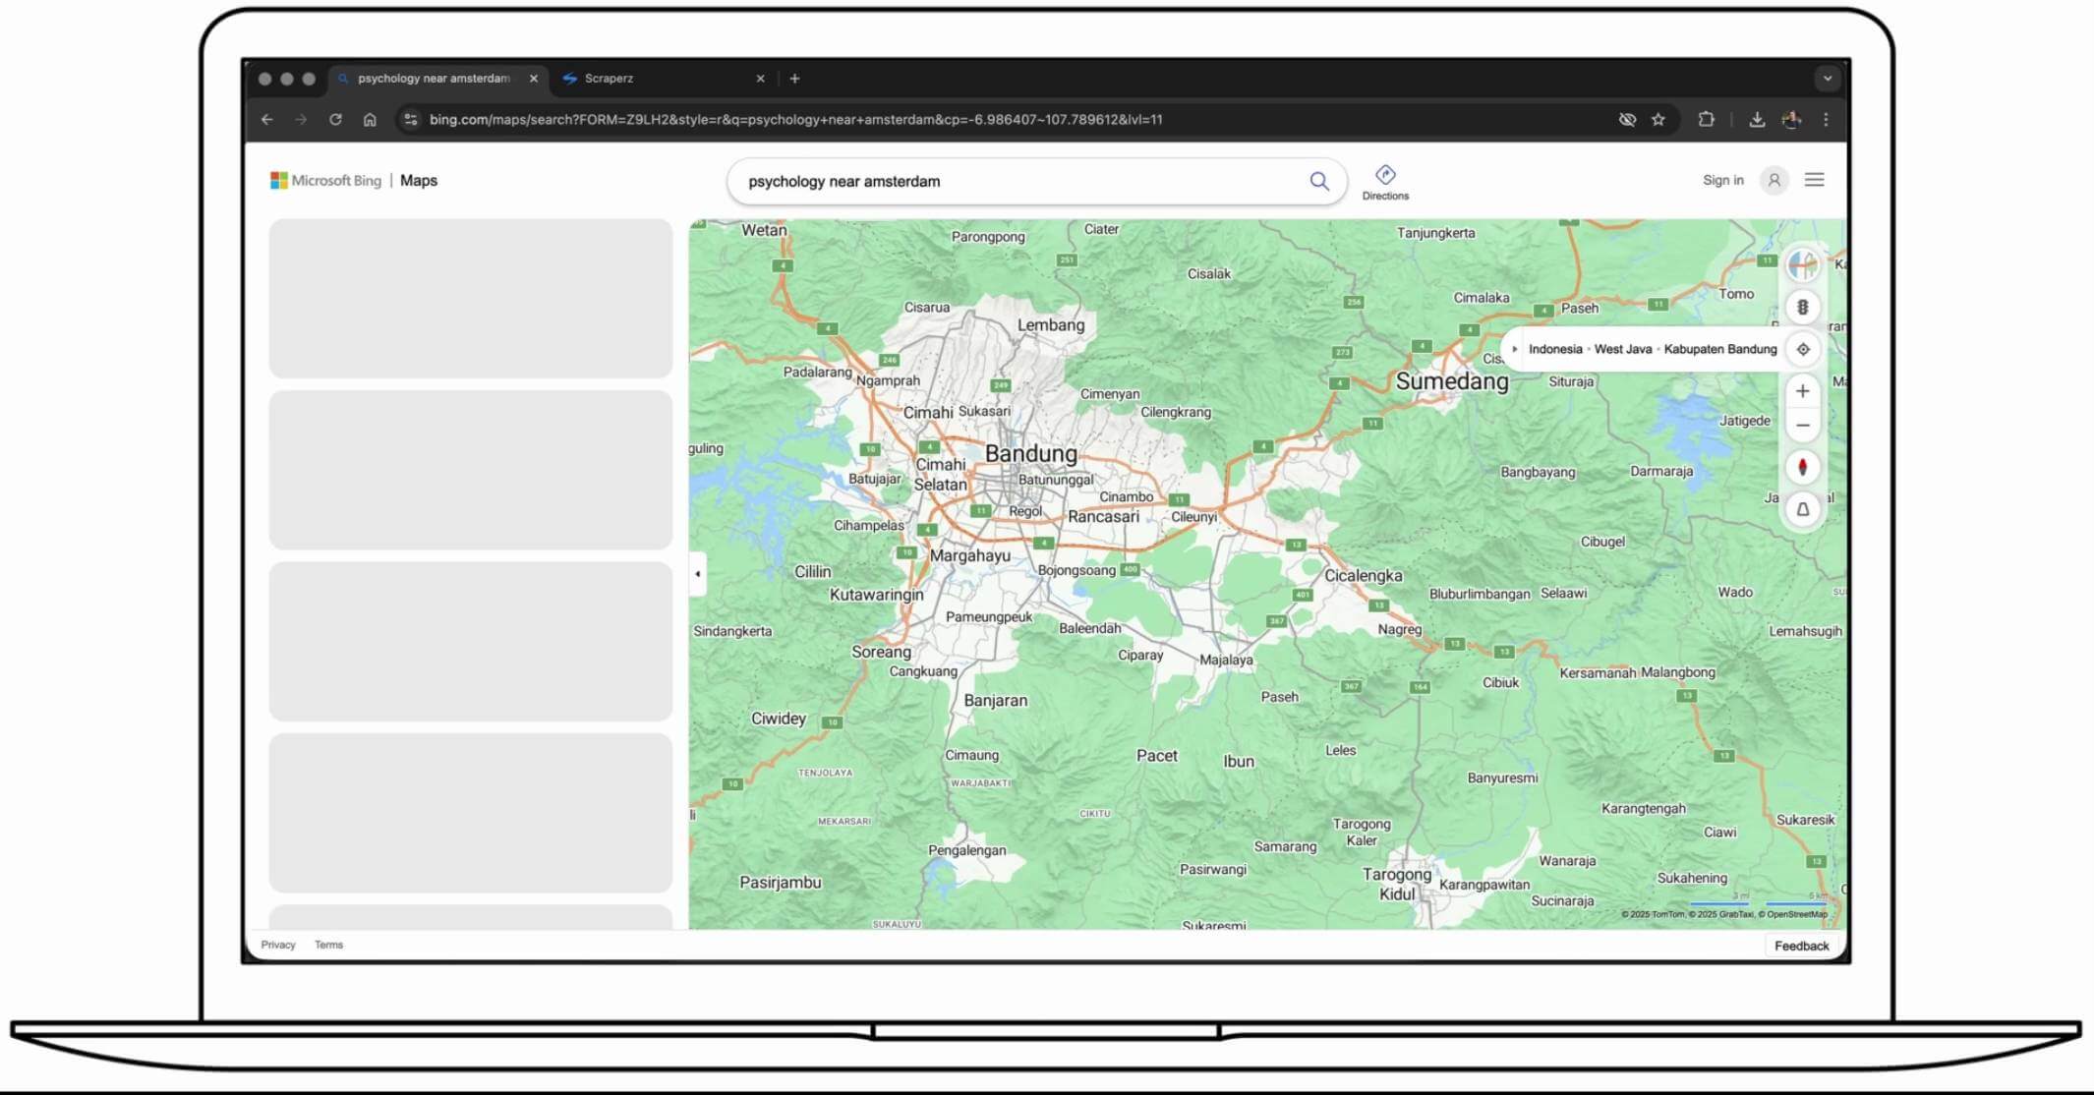This screenshot has height=1095, width=2094.
Task: Open browser extensions puzzle icon
Action: coord(1707,119)
